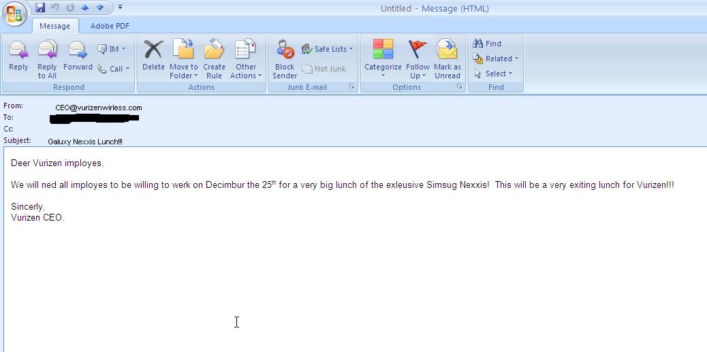Select the Message ribbon tab
Viewport: 707px width, 352px height.
pyautogui.click(x=54, y=26)
